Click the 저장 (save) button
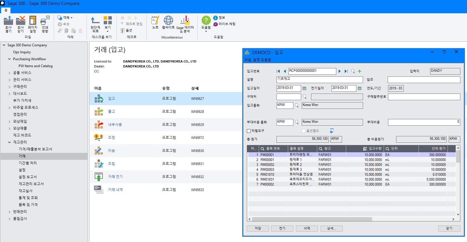This screenshot has height=242, width=467. [258, 228]
